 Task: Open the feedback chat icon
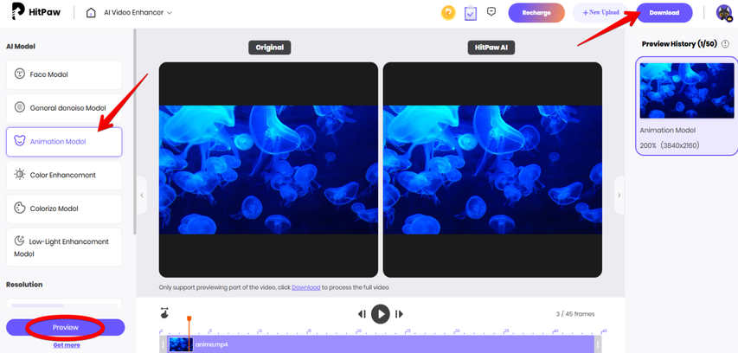[x=491, y=12]
